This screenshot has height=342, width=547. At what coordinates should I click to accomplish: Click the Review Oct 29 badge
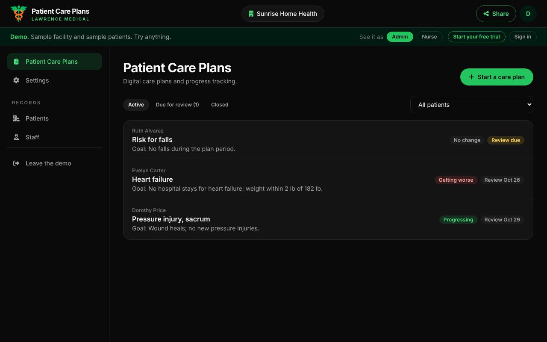[x=502, y=220]
